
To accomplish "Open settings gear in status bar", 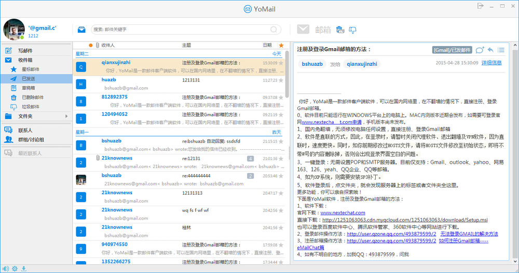I will tap(15, 269).
